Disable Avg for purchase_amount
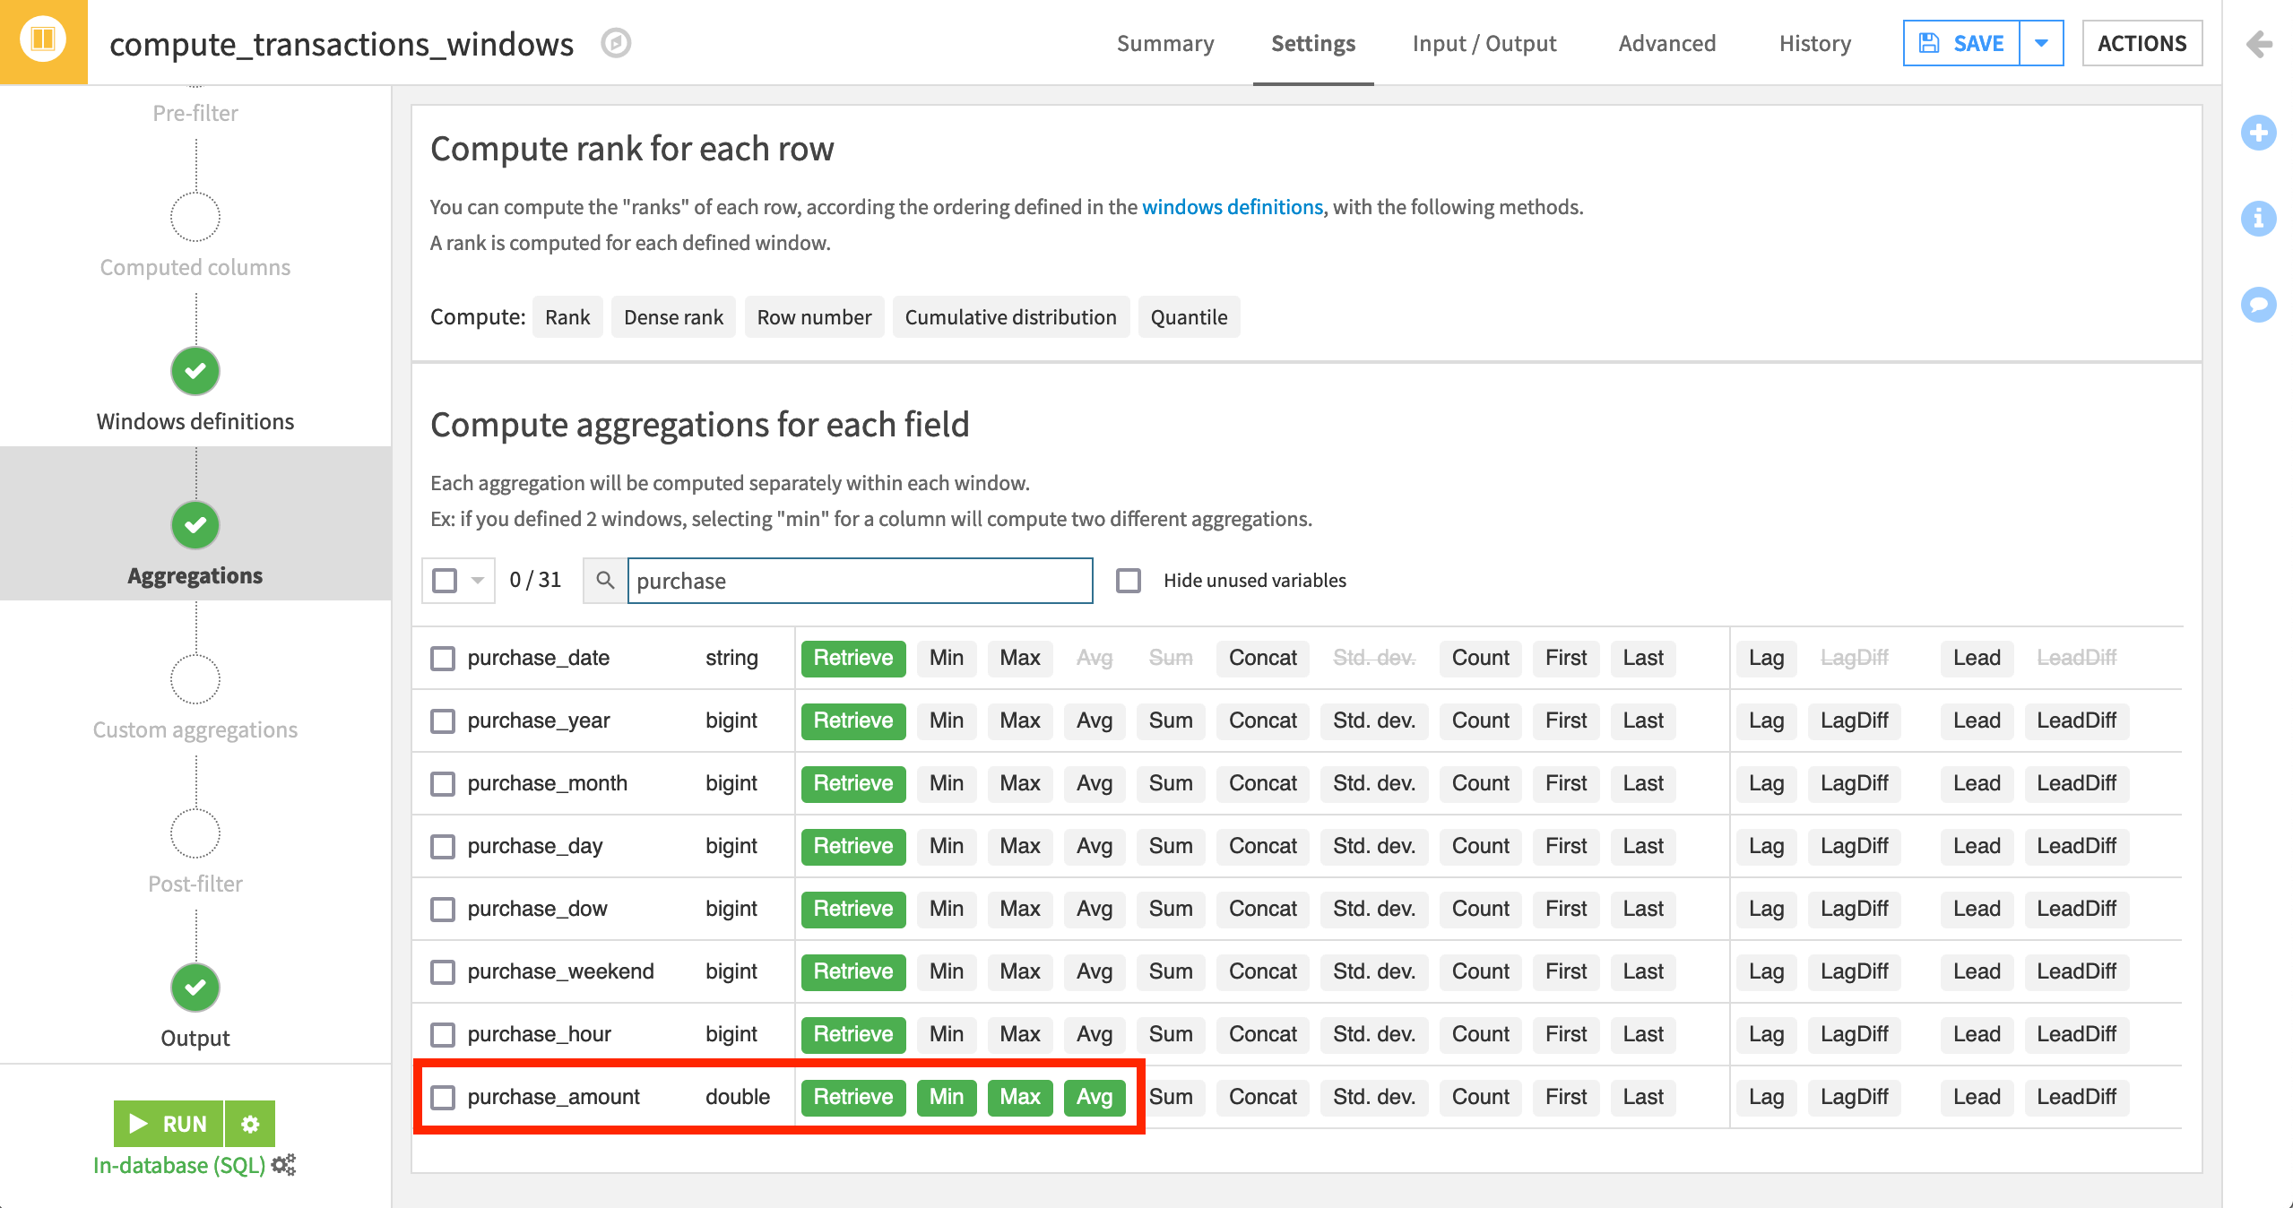Viewport: 2293px width, 1208px height. [x=1095, y=1097]
